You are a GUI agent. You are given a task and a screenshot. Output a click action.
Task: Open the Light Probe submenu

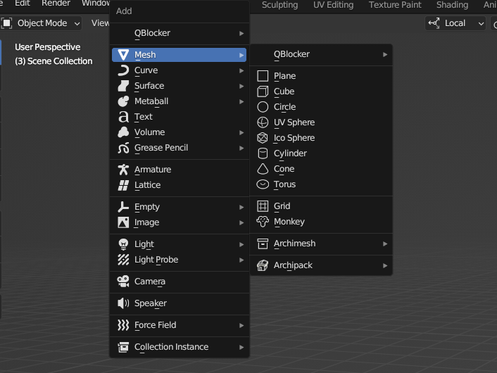[x=179, y=260]
